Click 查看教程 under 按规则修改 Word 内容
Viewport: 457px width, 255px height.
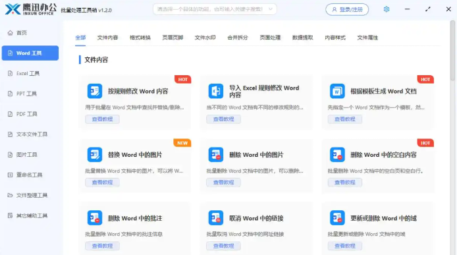pos(102,119)
